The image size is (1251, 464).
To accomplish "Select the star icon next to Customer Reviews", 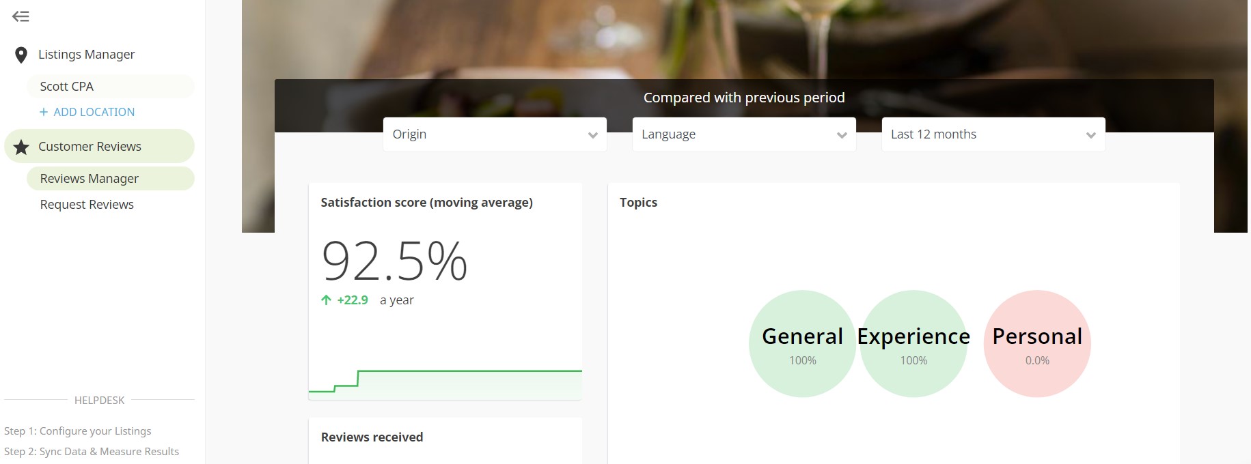I will pyautogui.click(x=21, y=145).
